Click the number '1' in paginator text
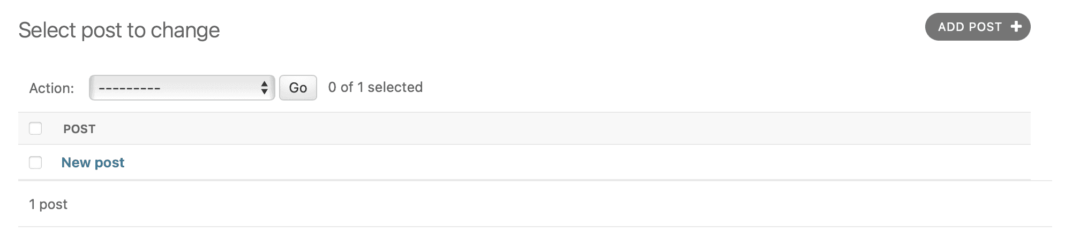 [32, 204]
